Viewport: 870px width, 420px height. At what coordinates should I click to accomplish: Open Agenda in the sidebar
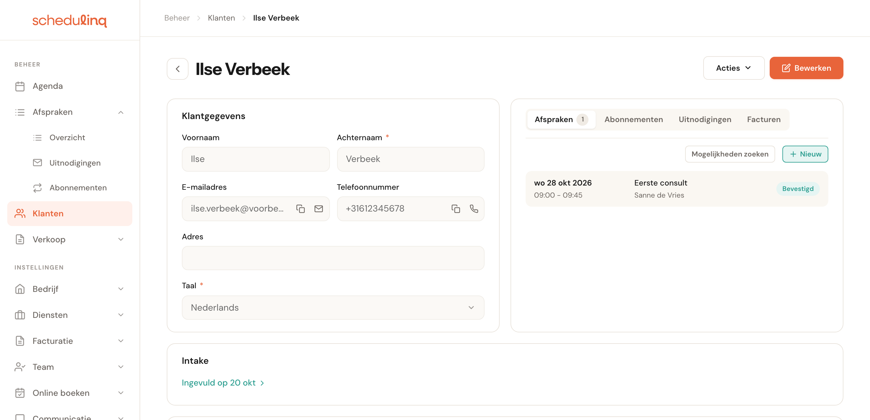pos(69,86)
